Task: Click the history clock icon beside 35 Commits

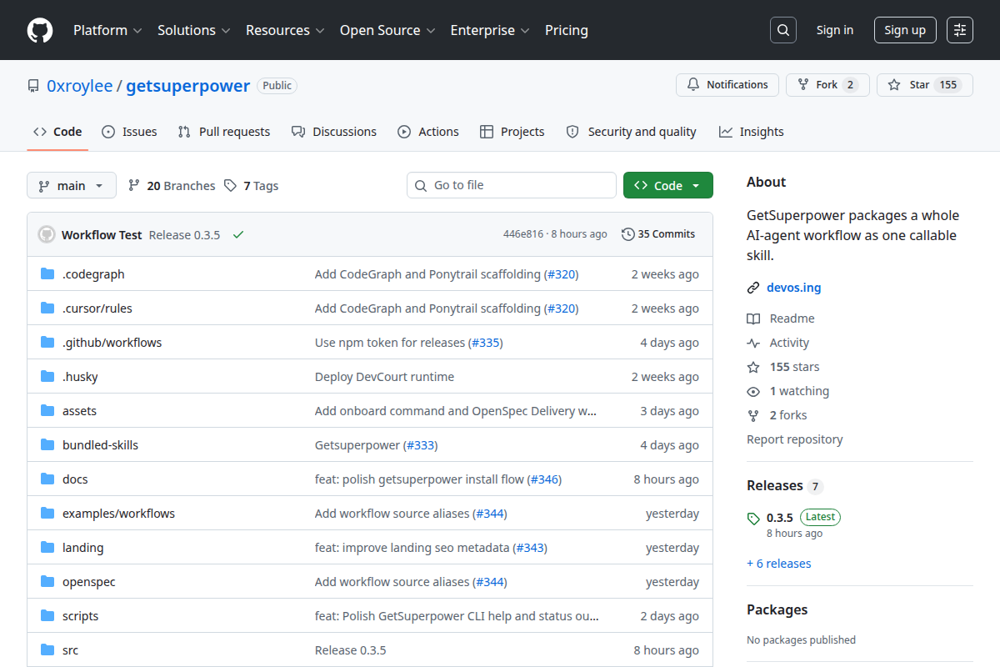Action: (x=627, y=234)
